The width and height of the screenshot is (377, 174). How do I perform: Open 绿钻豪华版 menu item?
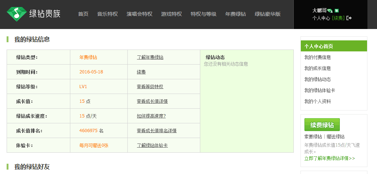point(268,14)
